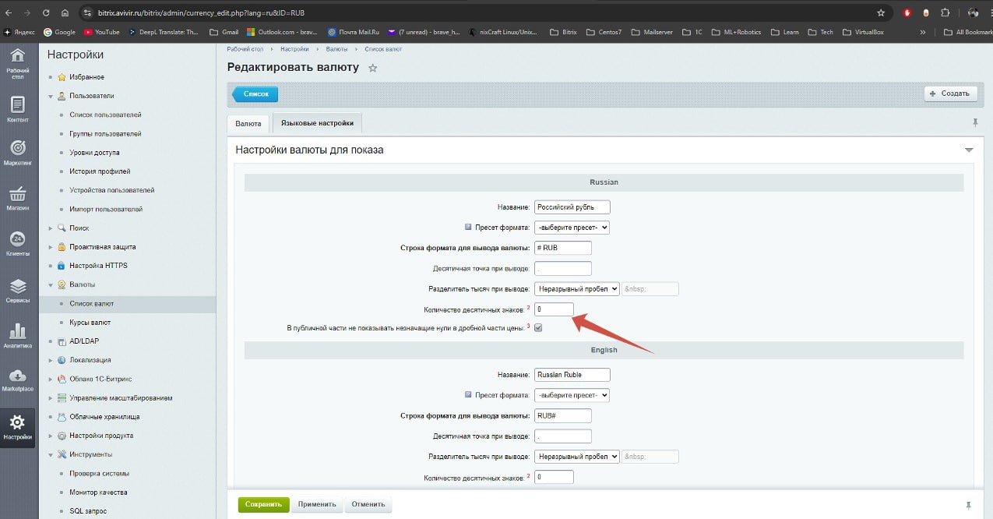Open Russian thousands separator dropdown
993x519 pixels.
577,289
